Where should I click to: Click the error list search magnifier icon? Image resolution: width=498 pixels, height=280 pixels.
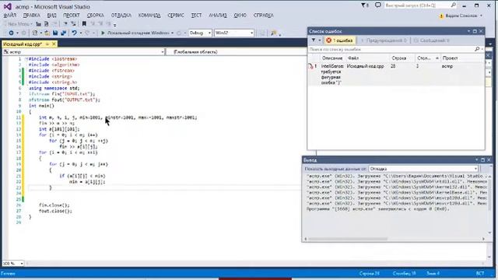click(x=477, y=49)
